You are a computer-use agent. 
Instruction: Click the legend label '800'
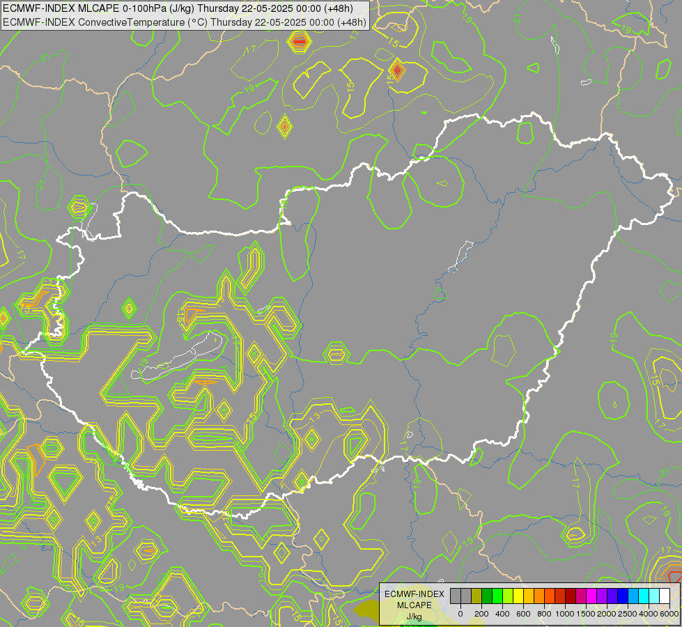tap(544, 614)
